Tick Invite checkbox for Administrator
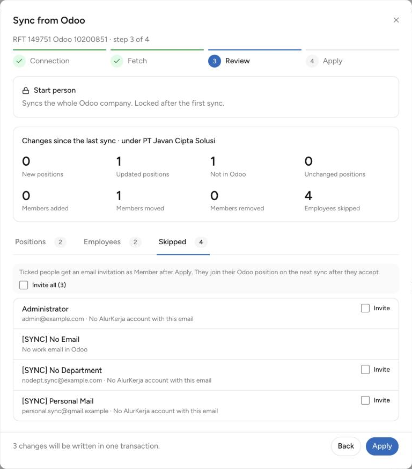 [365, 308]
